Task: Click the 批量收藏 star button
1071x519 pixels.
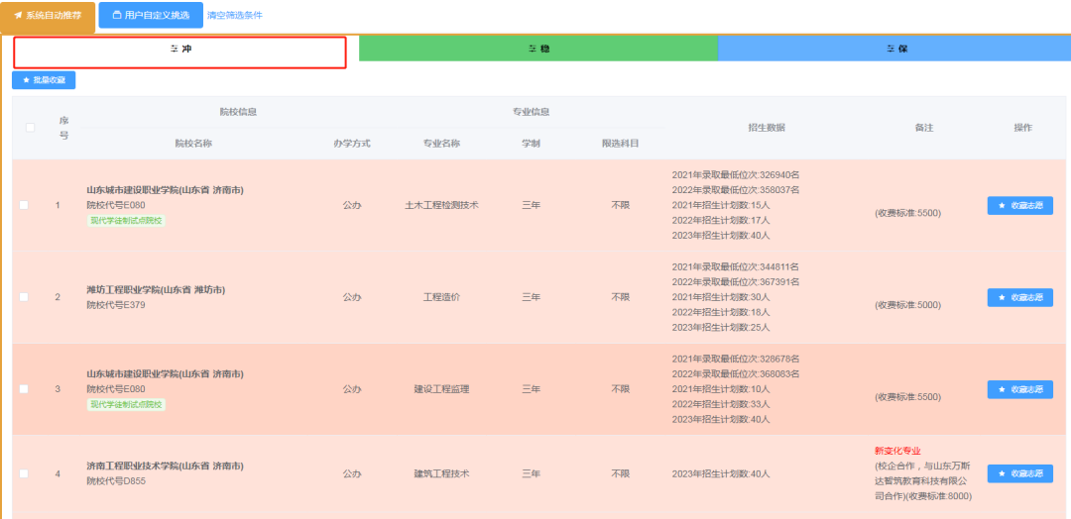Action: (x=44, y=80)
